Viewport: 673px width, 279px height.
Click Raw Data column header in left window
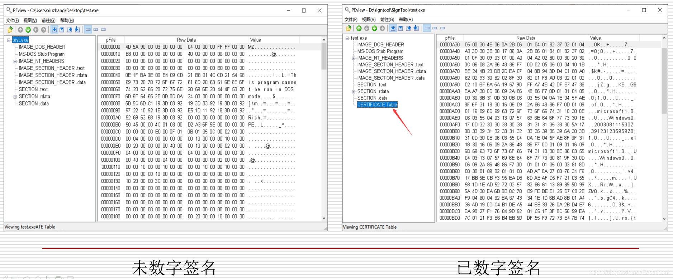186,40
